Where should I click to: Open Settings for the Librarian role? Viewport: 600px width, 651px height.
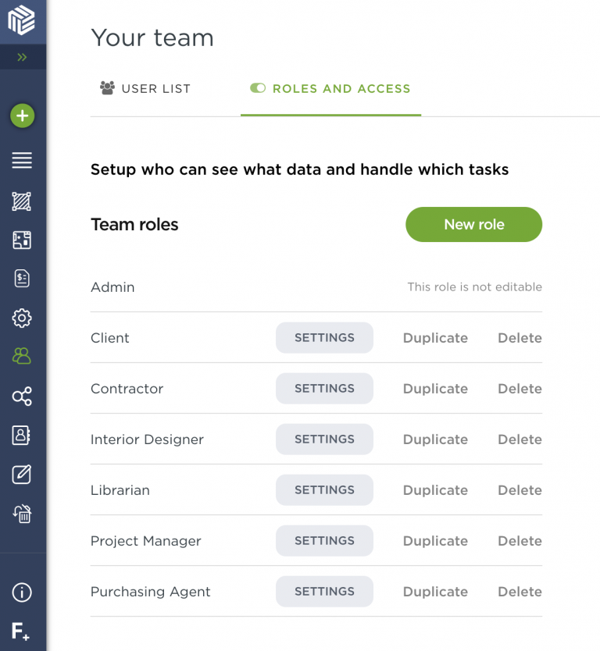tap(324, 490)
